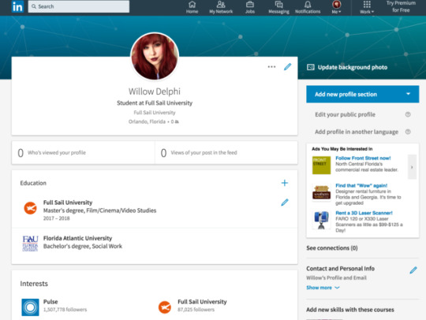Edit Contact and Personal Info pencil
The width and height of the screenshot is (426, 320).
pyautogui.click(x=413, y=270)
